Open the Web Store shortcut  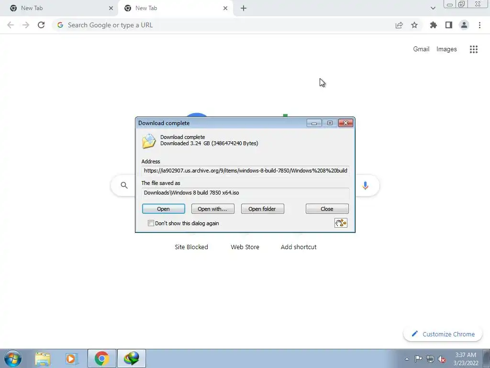(x=245, y=247)
